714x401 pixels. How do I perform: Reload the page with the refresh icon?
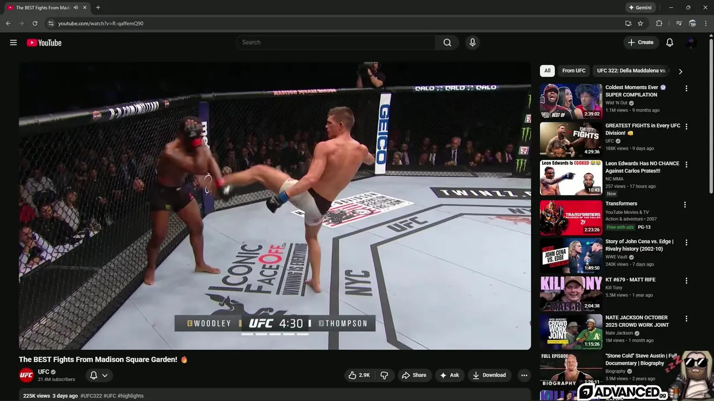[x=35, y=23]
